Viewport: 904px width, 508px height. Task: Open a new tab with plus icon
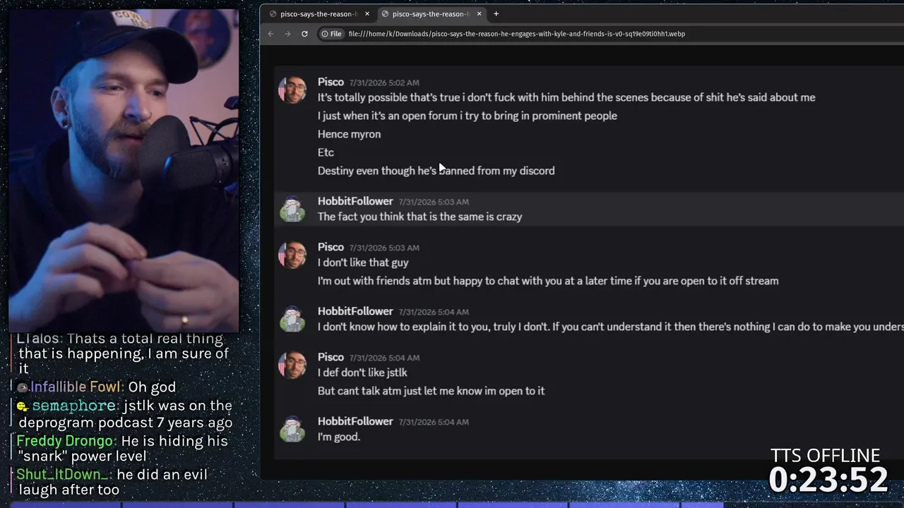496,13
